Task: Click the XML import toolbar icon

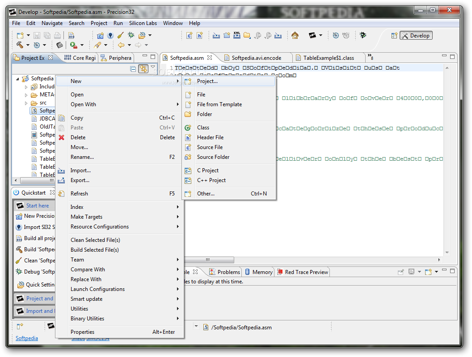Action: (237, 35)
